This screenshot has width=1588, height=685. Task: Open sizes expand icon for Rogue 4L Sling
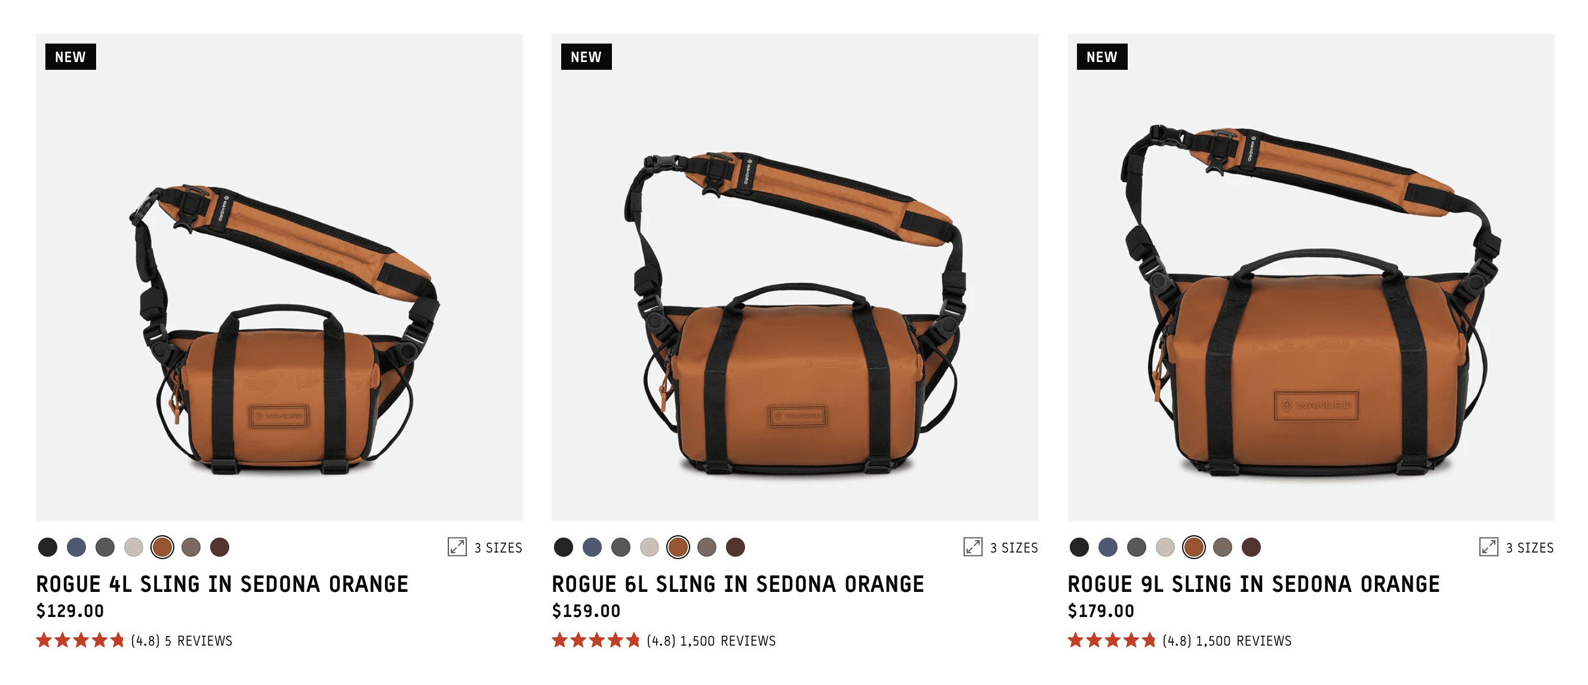(x=457, y=547)
